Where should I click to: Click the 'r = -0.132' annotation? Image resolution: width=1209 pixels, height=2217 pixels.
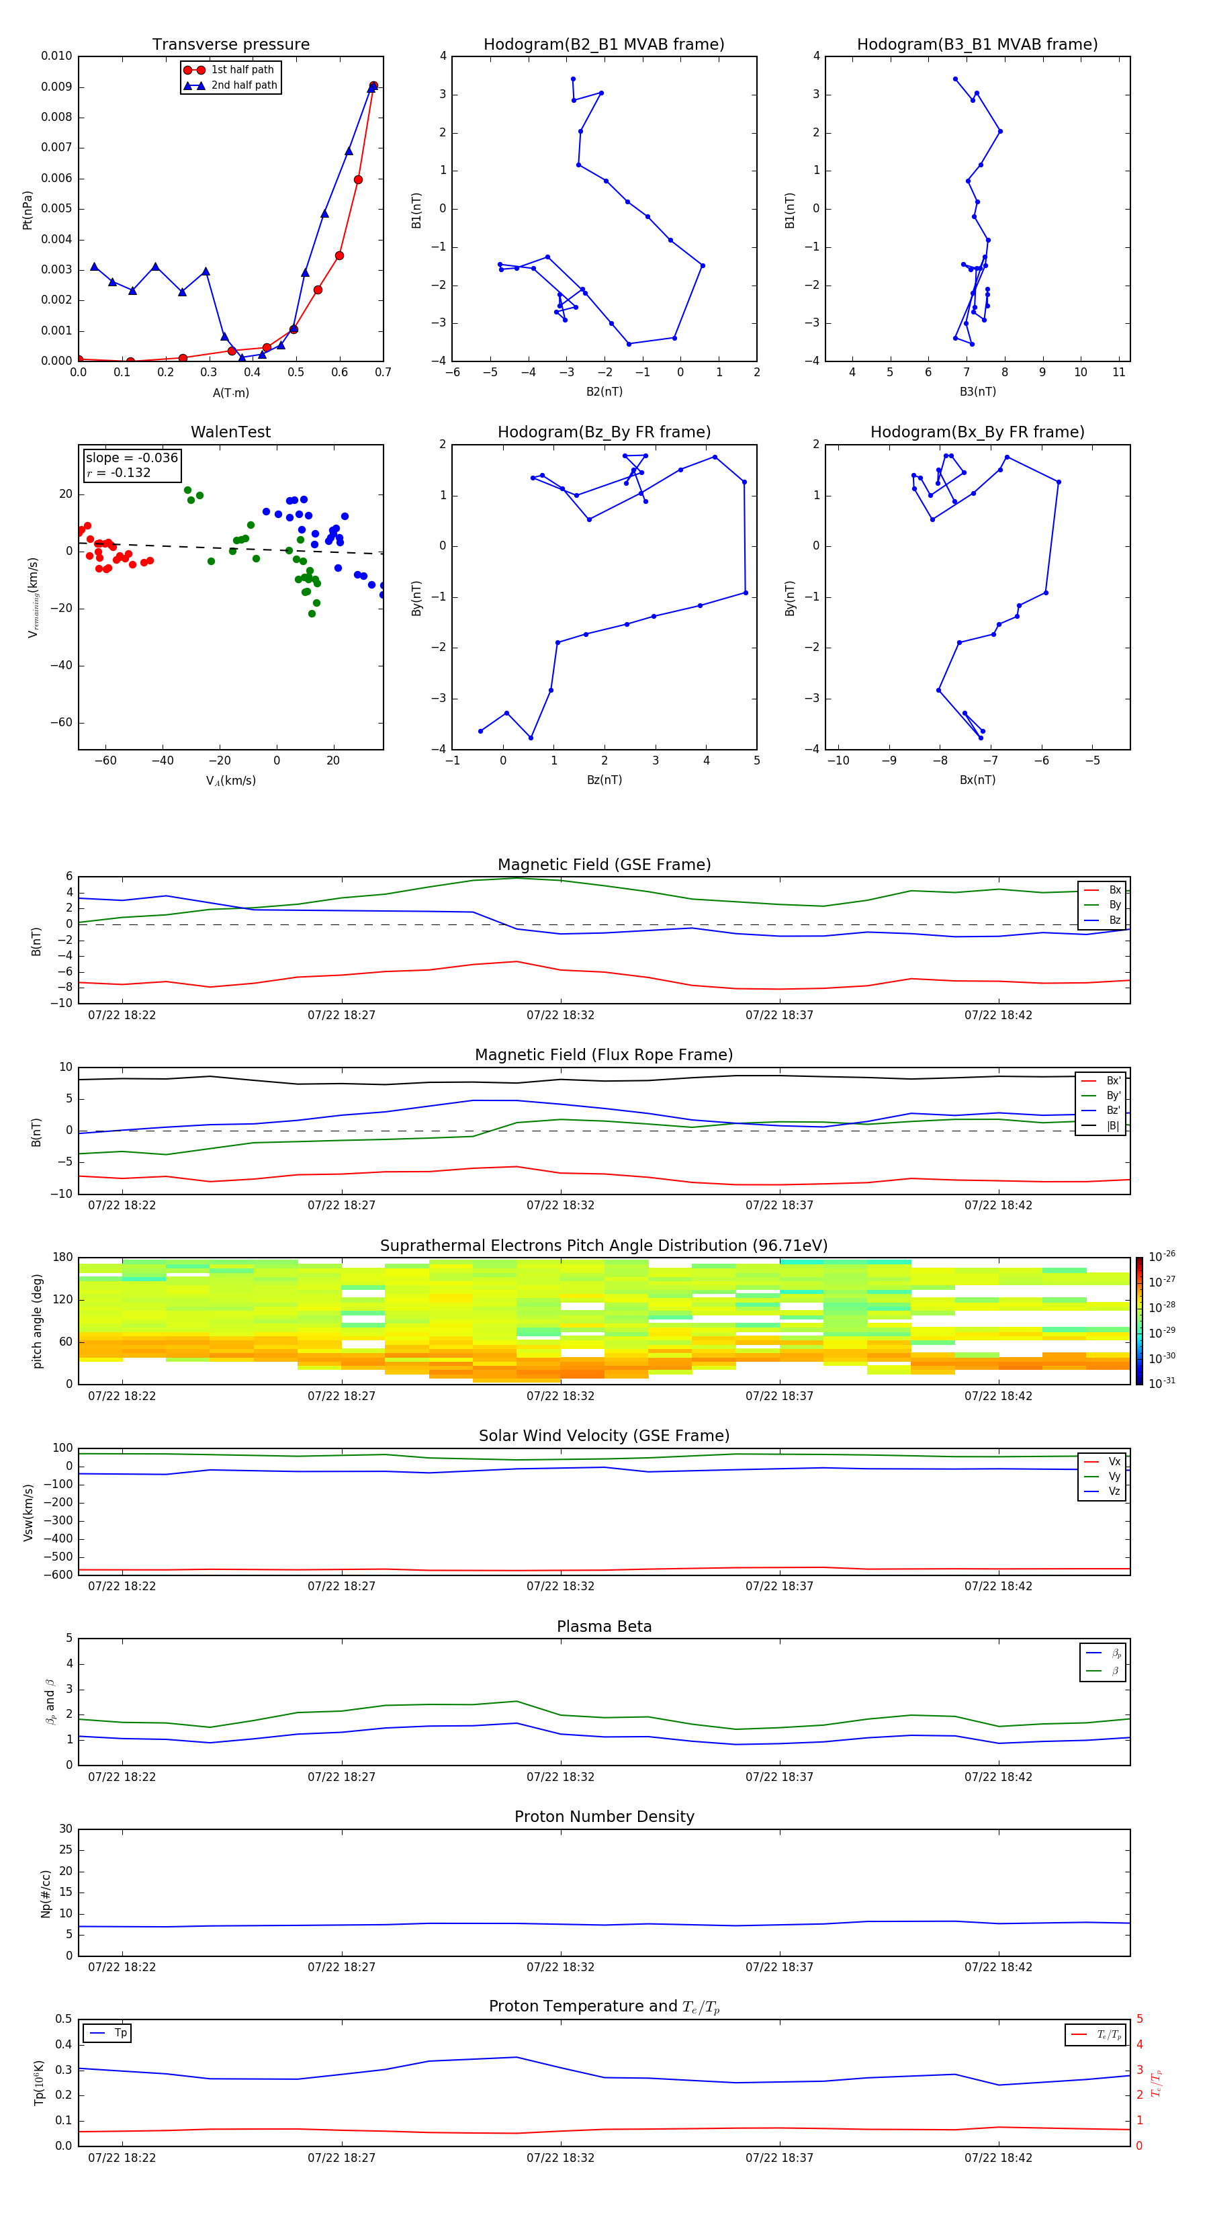pyautogui.click(x=119, y=472)
